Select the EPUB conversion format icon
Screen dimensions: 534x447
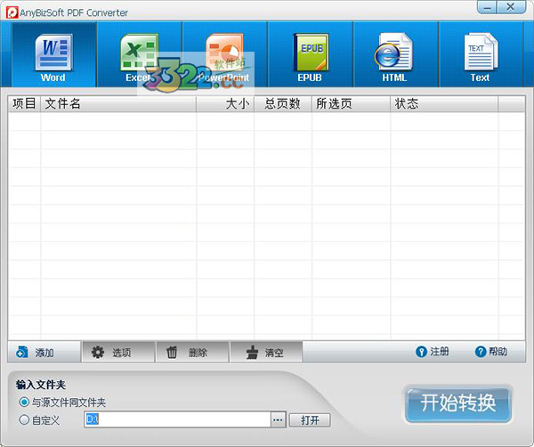(311, 54)
